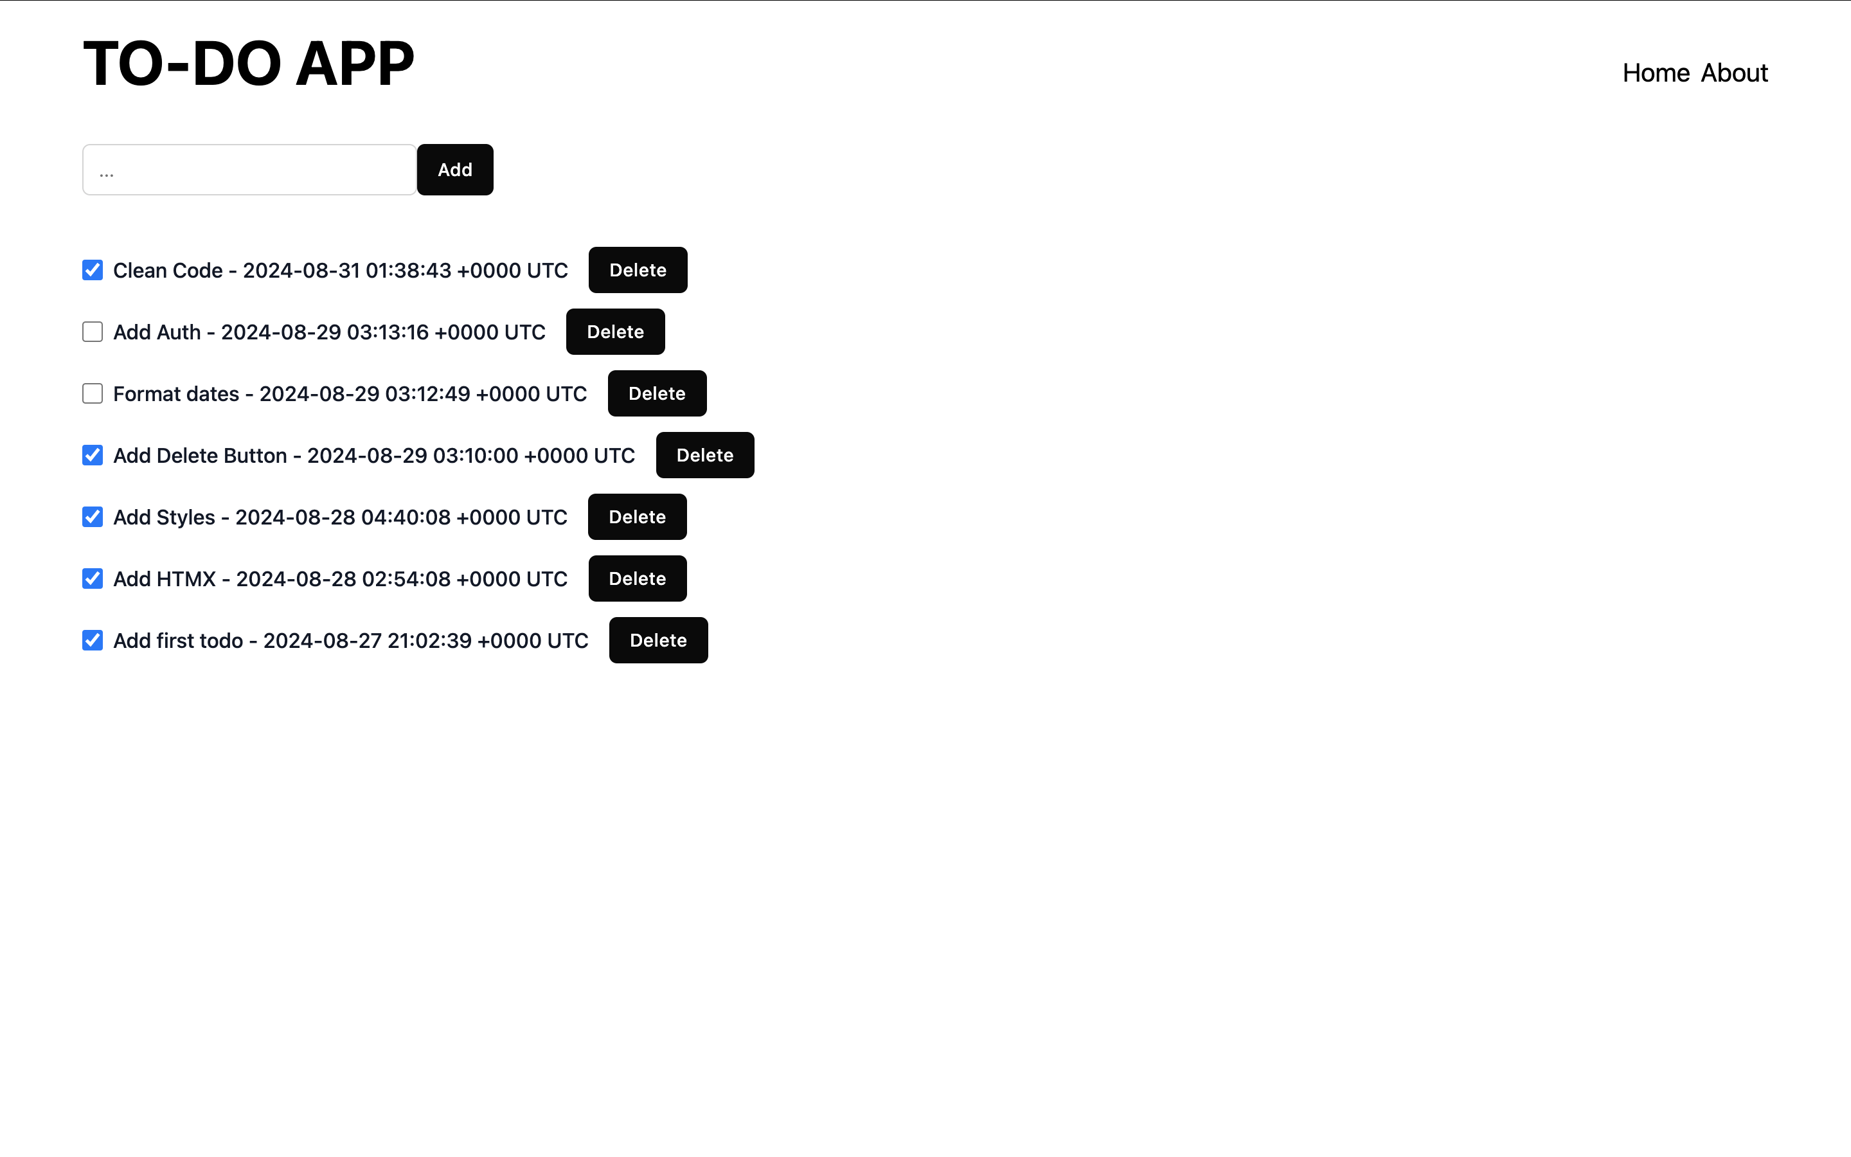Toggle the 'Add Styles' completed checkbox
This screenshot has width=1851, height=1157.
tap(93, 517)
